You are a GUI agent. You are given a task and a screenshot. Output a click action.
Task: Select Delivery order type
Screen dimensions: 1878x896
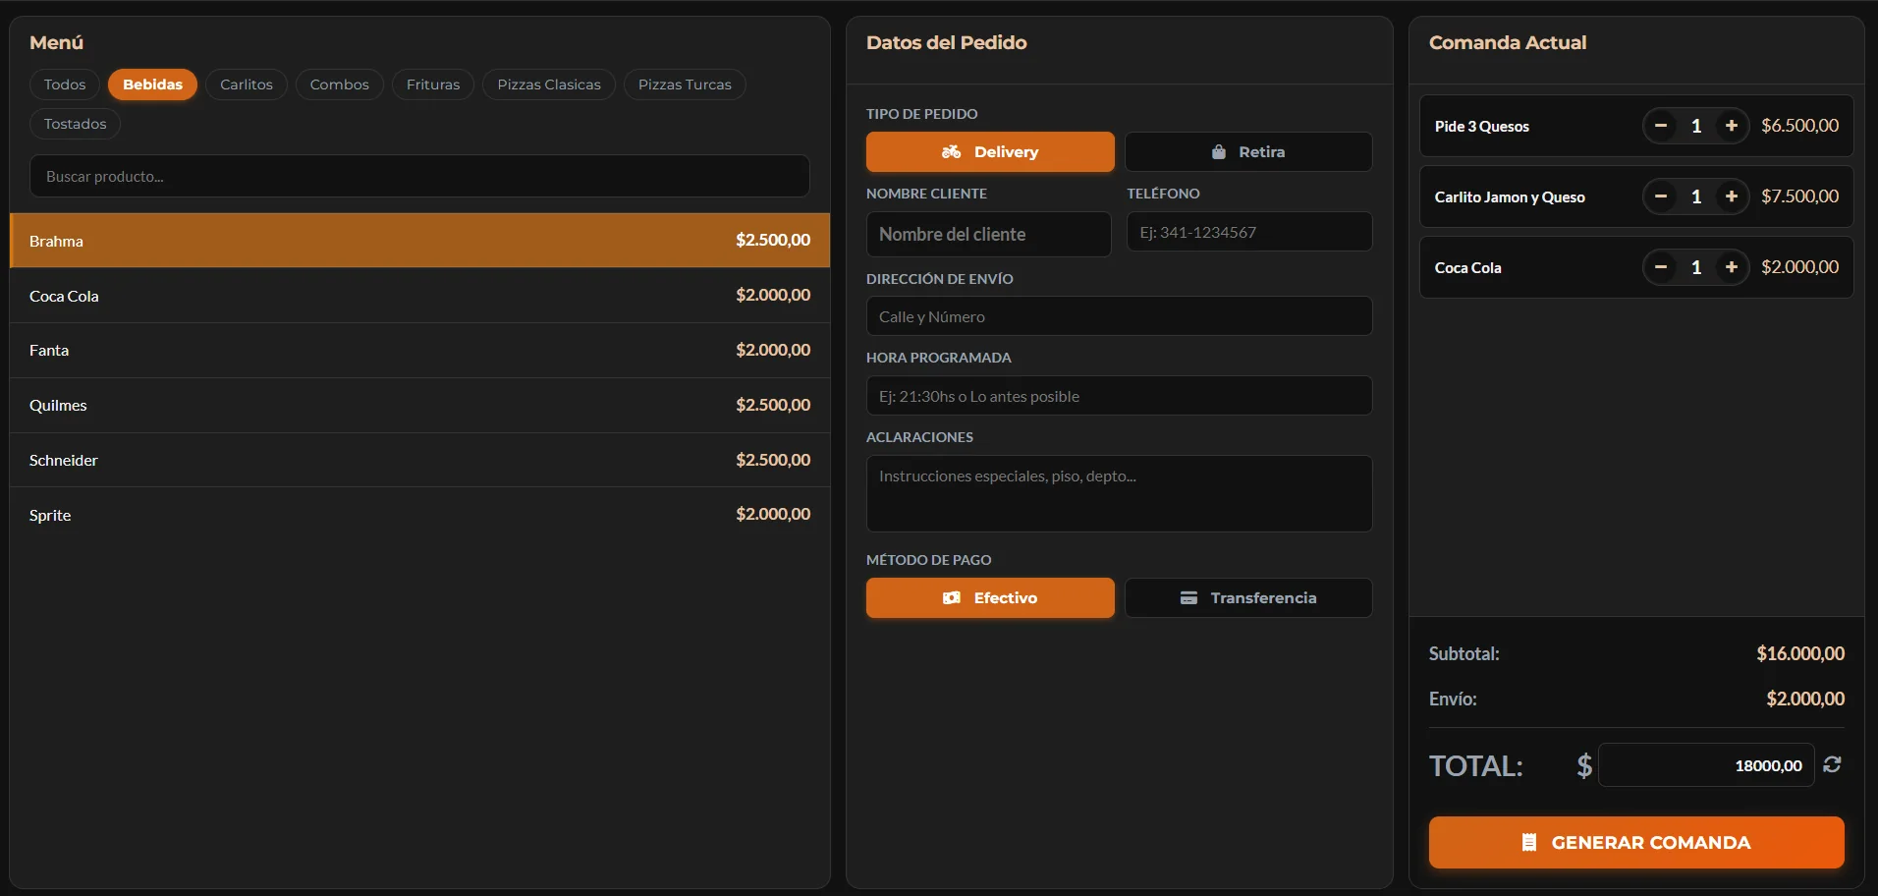coord(990,151)
